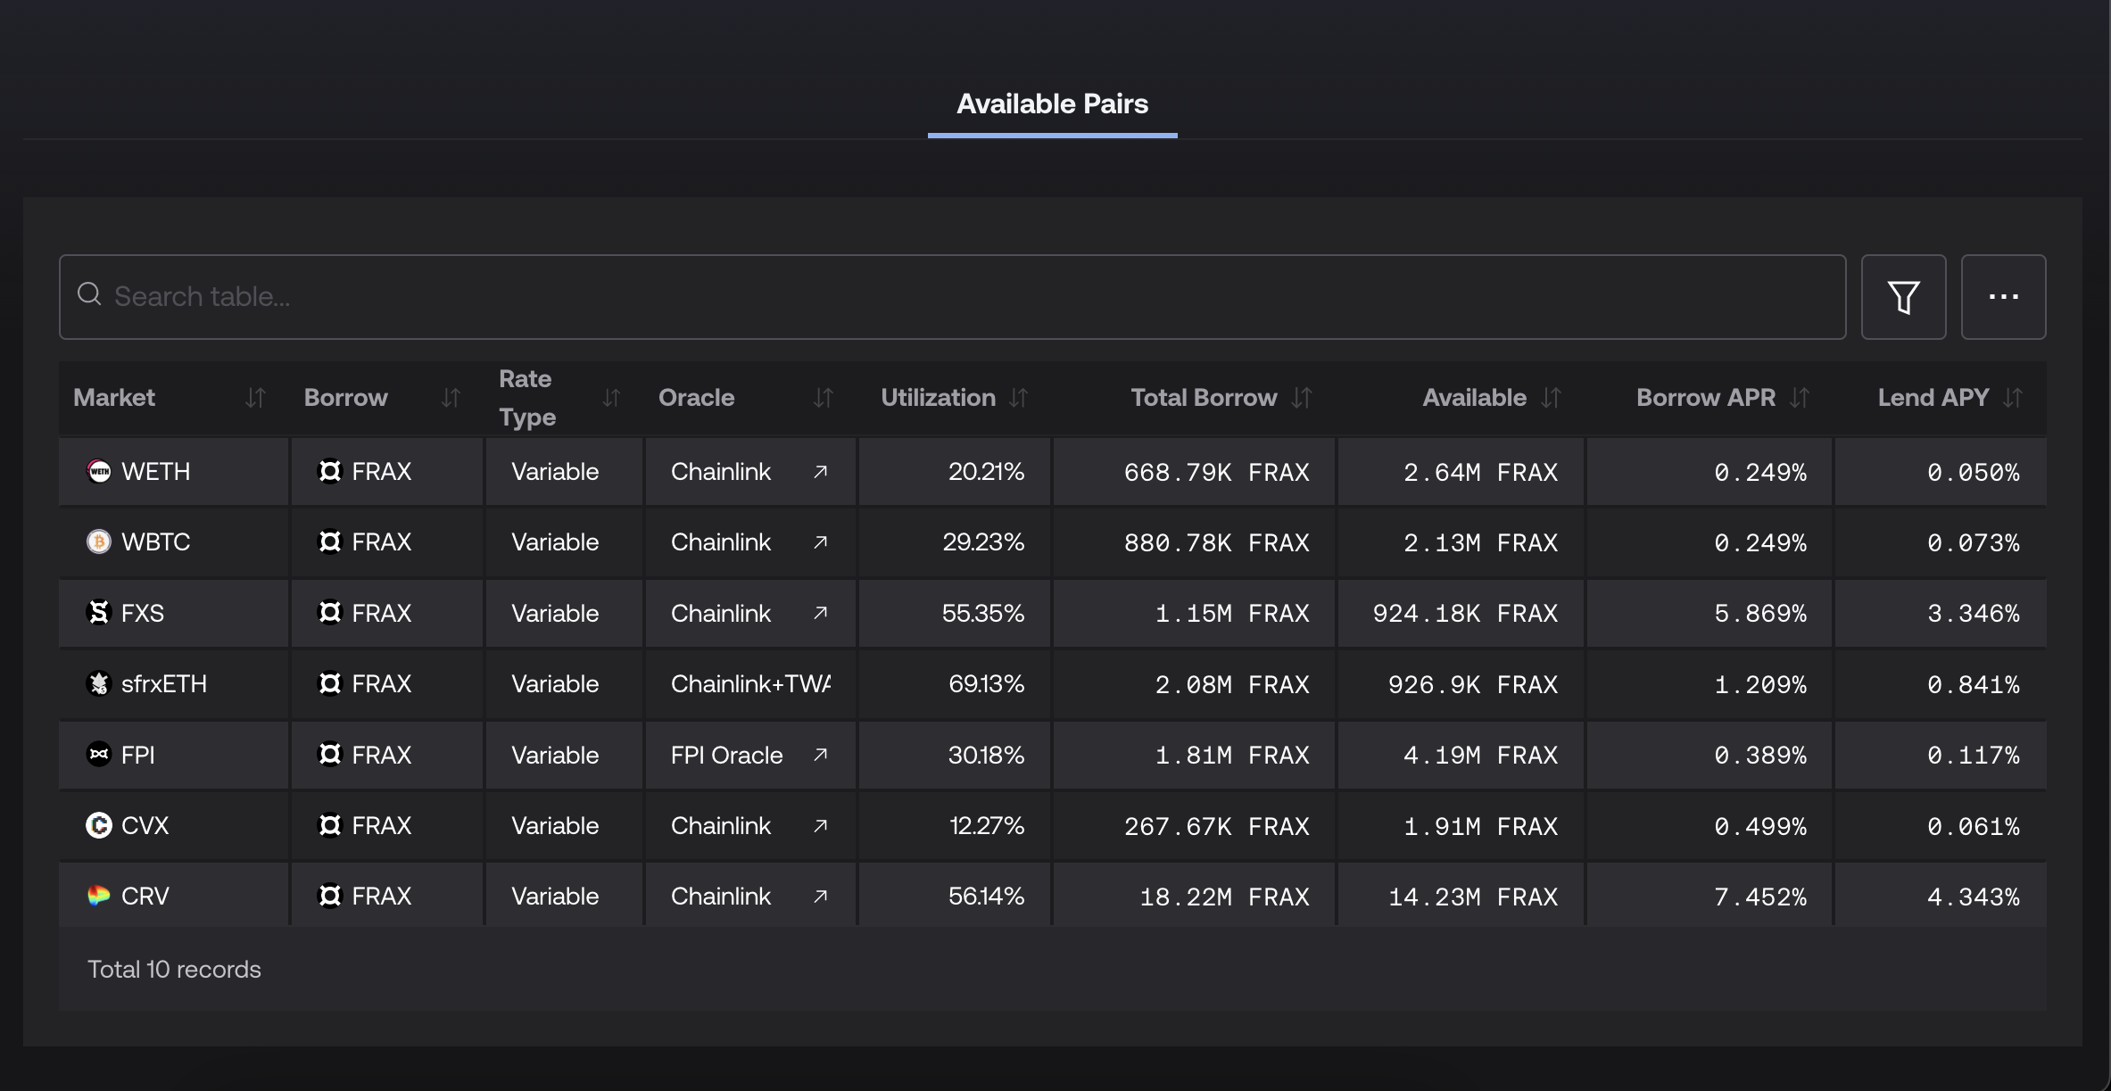This screenshot has height=1091, width=2111.
Task: Click the 668.79K FRAX total borrow
Action: tap(1217, 472)
